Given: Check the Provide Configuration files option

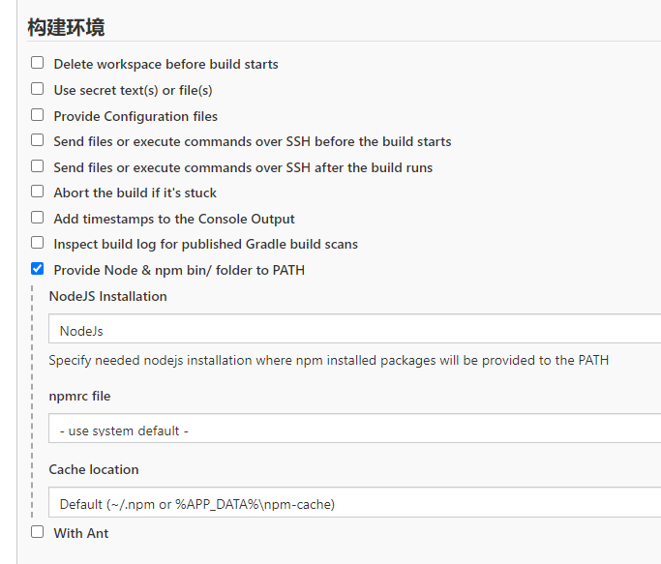Looking at the screenshot, I should click(x=37, y=115).
